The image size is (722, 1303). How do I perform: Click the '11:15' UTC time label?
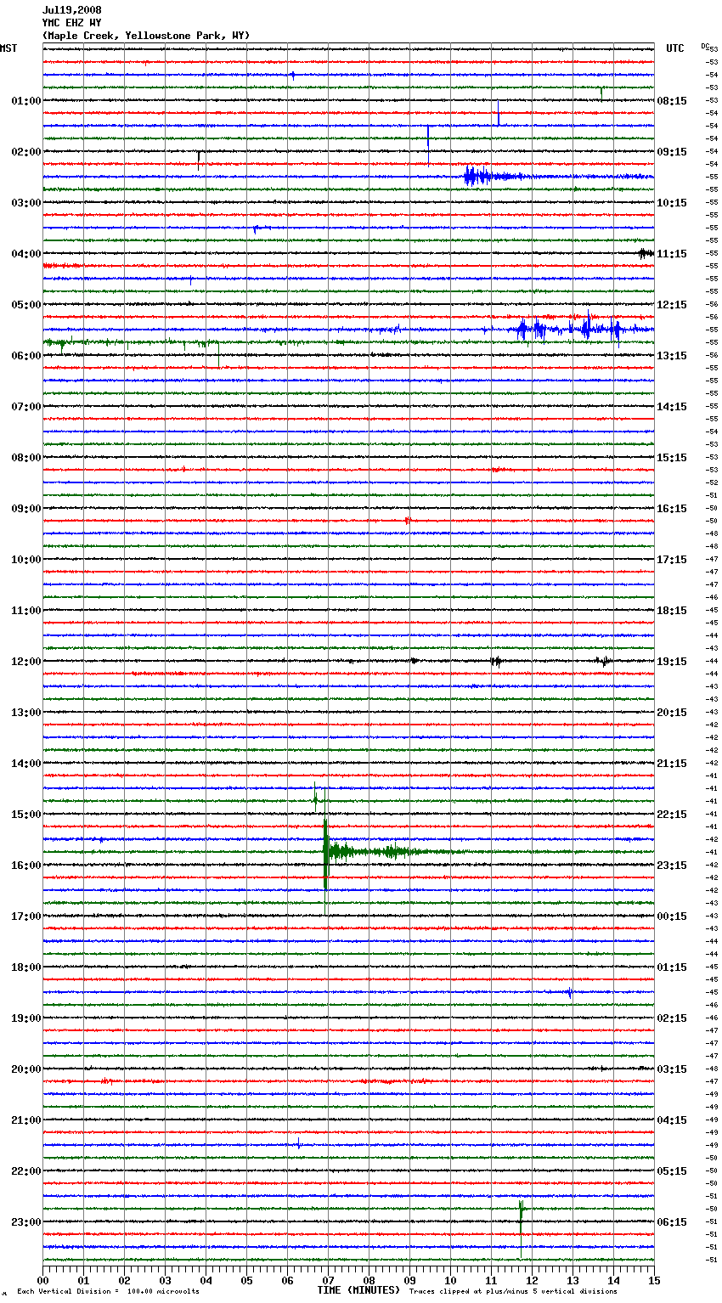[x=672, y=254]
